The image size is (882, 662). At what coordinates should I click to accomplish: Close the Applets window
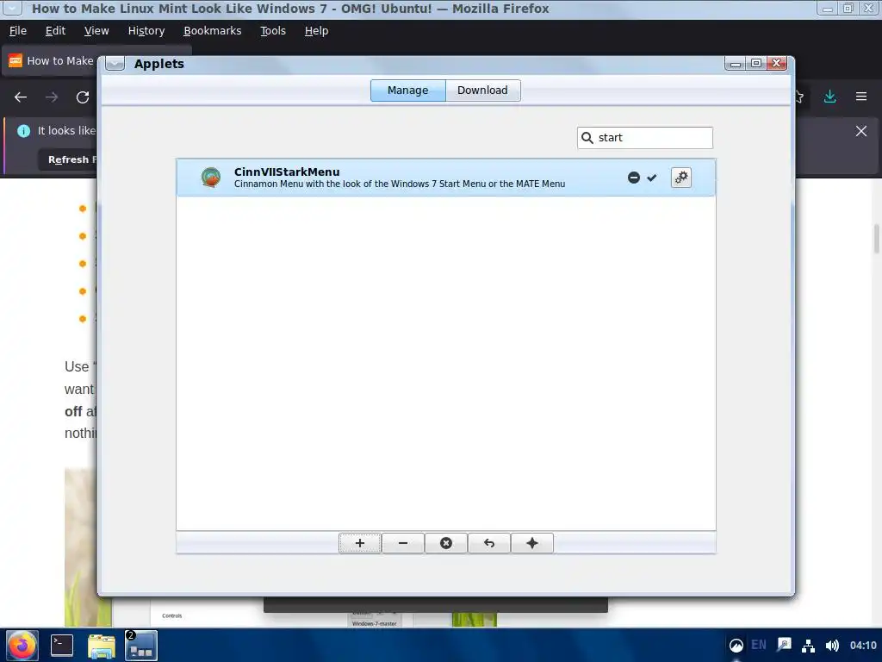point(777,63)
